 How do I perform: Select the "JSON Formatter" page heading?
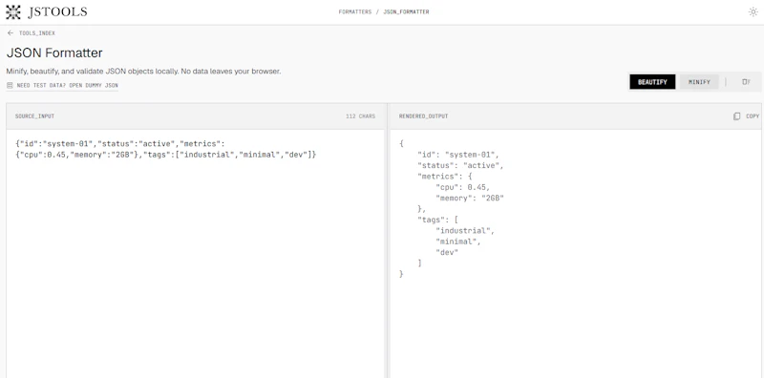pos(54,52)
